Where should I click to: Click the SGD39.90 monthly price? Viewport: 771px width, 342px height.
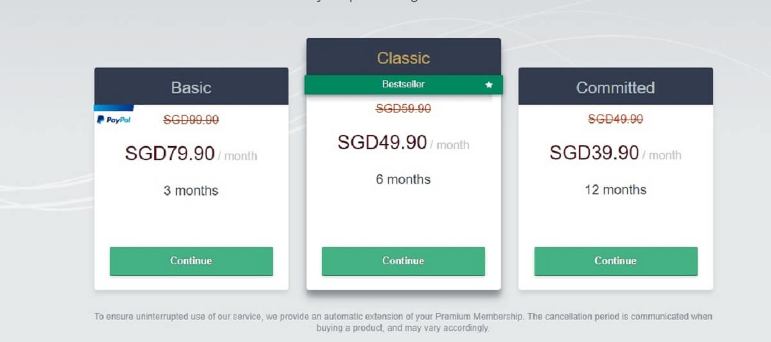pos(594,154)
